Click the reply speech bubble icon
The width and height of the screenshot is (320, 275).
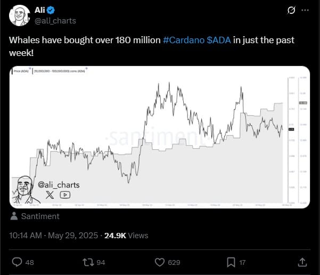point(17,262)
